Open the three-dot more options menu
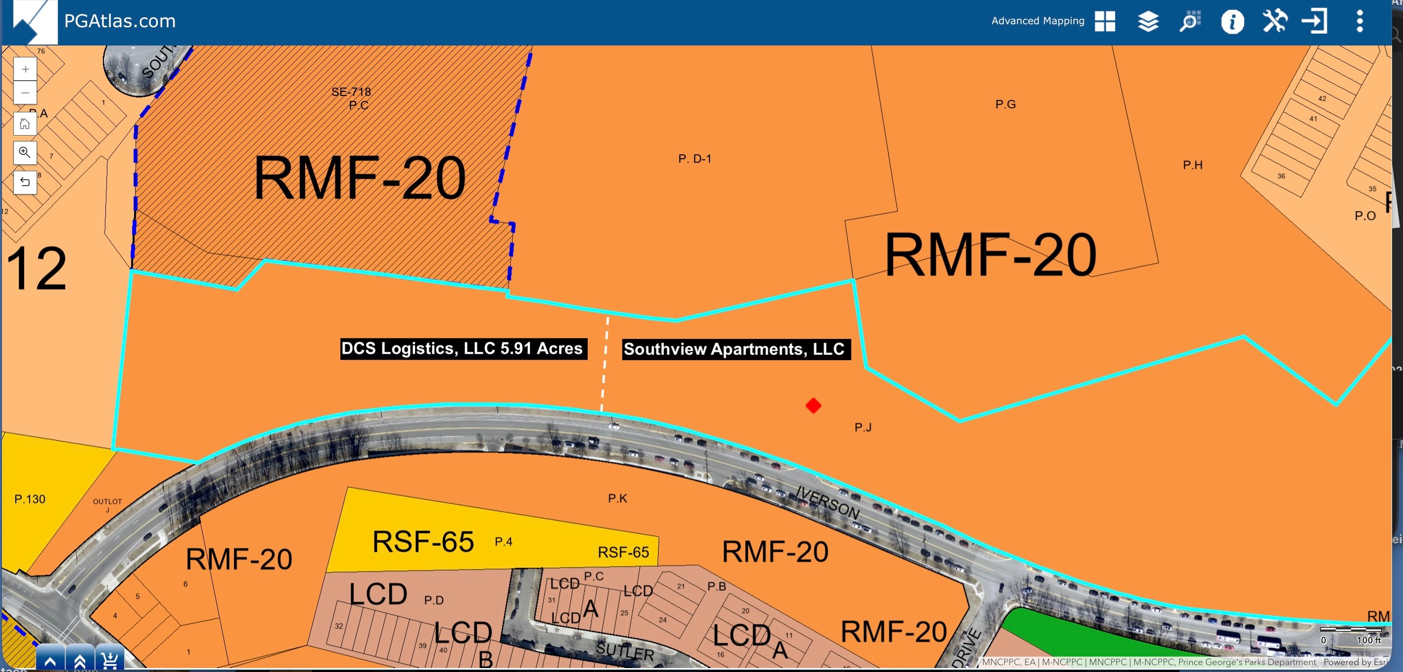This screenshot has height=672, width=1403. point(1359,21)
